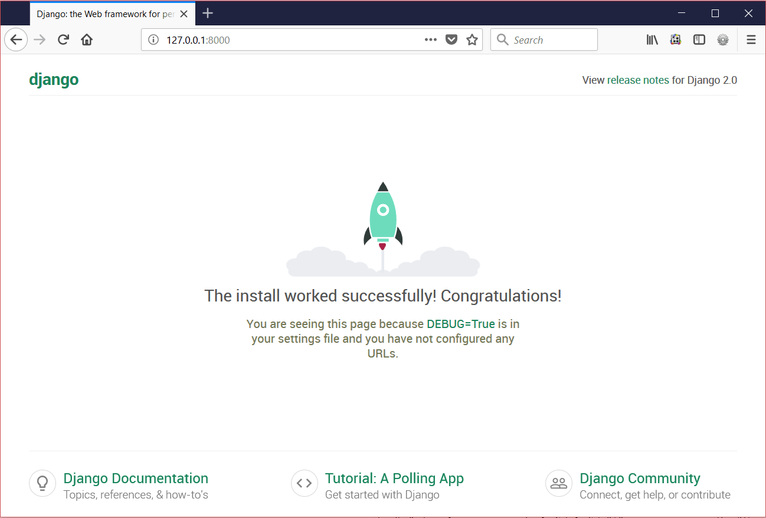Bookmark this page with the star
Screen dimensions: 766x518
point(472,40)
